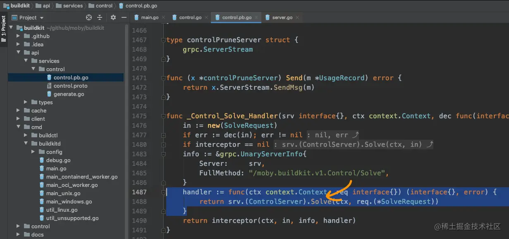509x239 pixels.
Task: Close the server.go tab
Action: point(297,18)
